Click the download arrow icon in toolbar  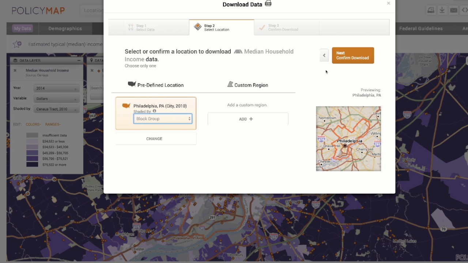coord(442,10)
